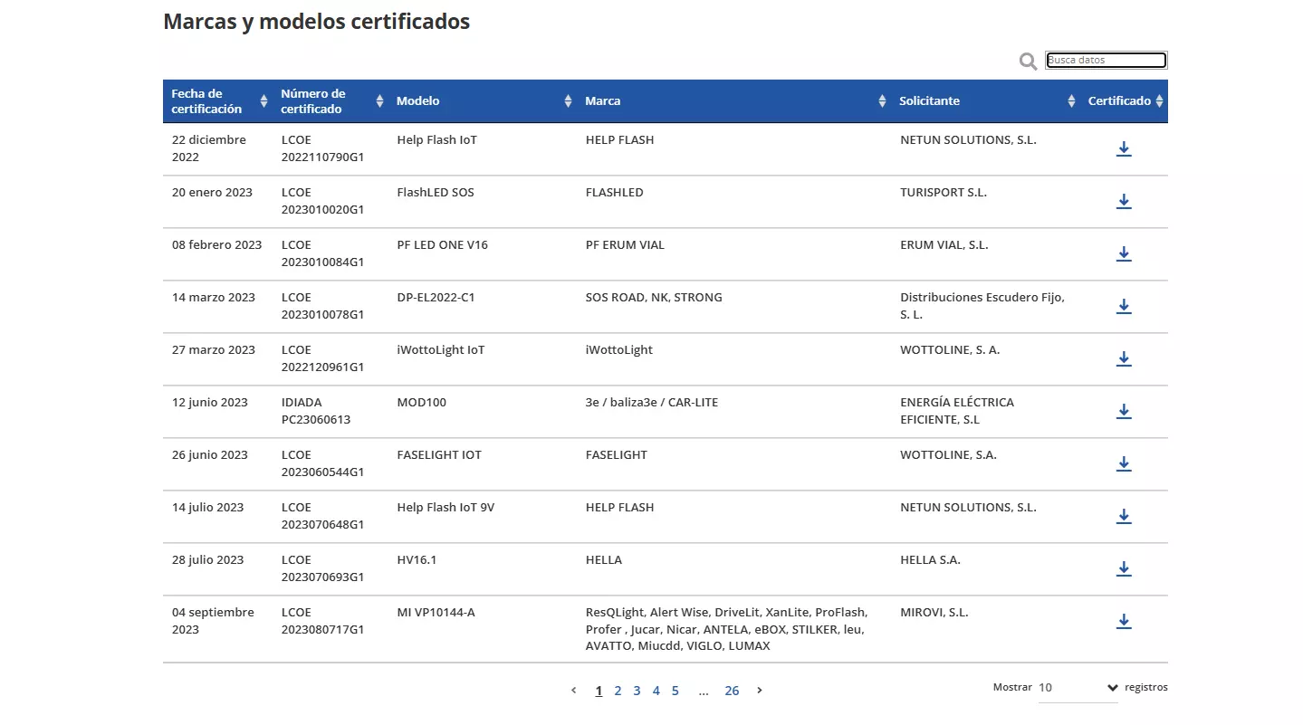1303x725 pixels.
Task: Download certificate for MOD100 model
Action: pos(1123,412)
